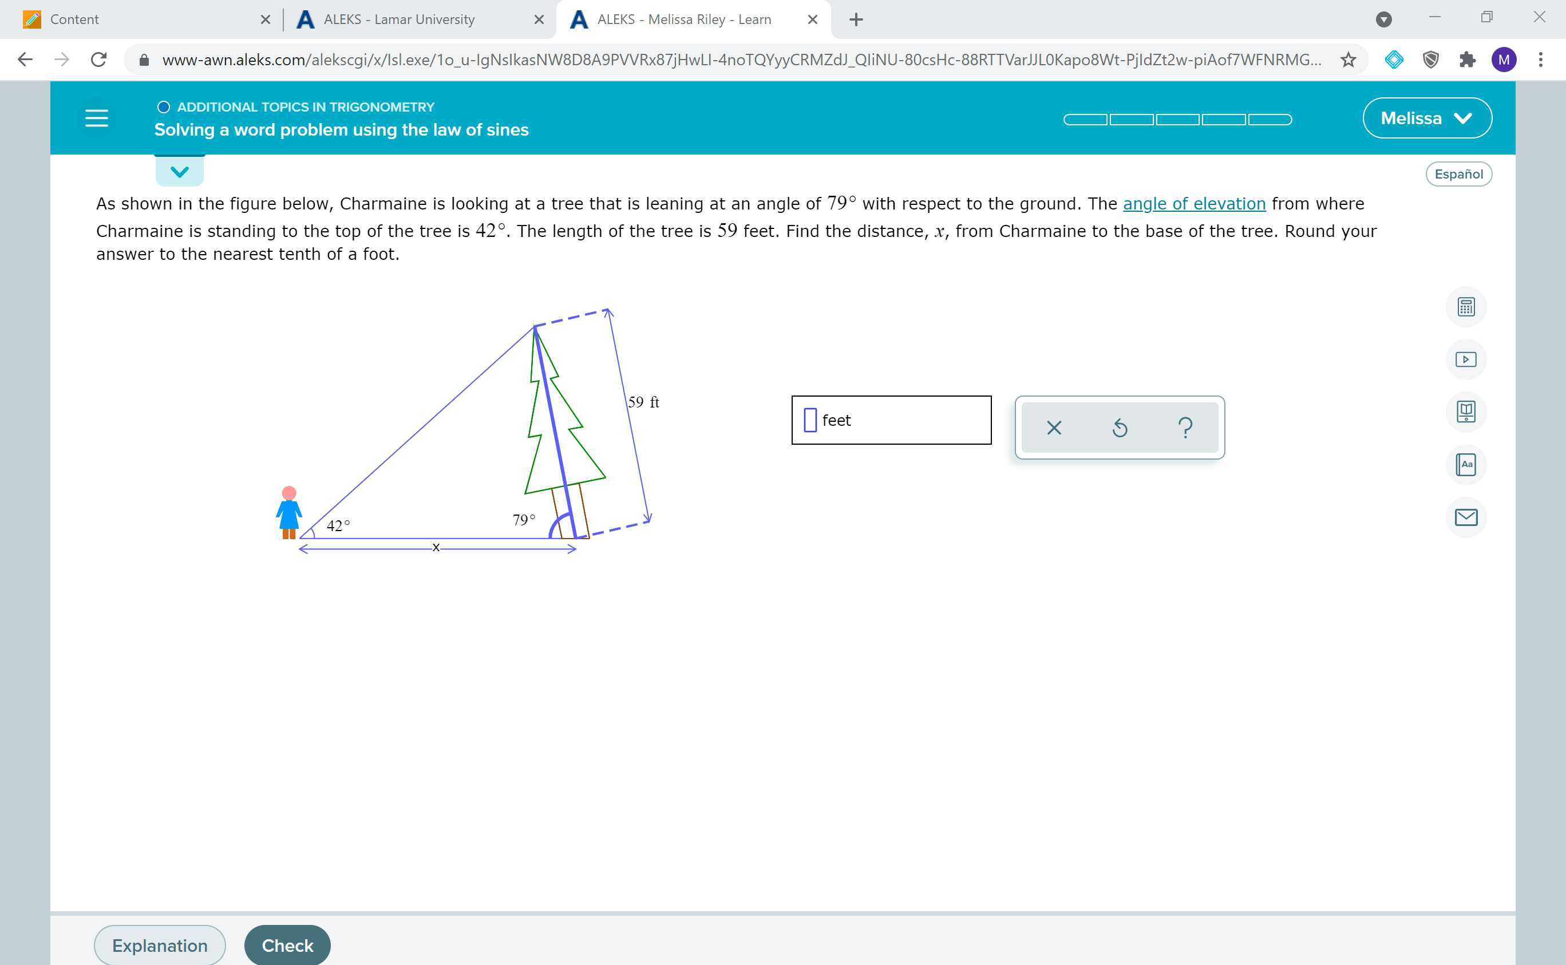Image resolution: width=1566 pixels, height=965 pixels.
Task: Switch language to Español
Action: (x=1458, y=174)
